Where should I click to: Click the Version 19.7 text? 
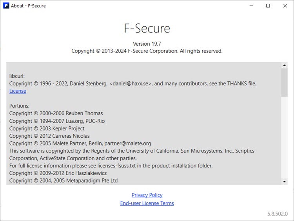[x=147, y=44]
